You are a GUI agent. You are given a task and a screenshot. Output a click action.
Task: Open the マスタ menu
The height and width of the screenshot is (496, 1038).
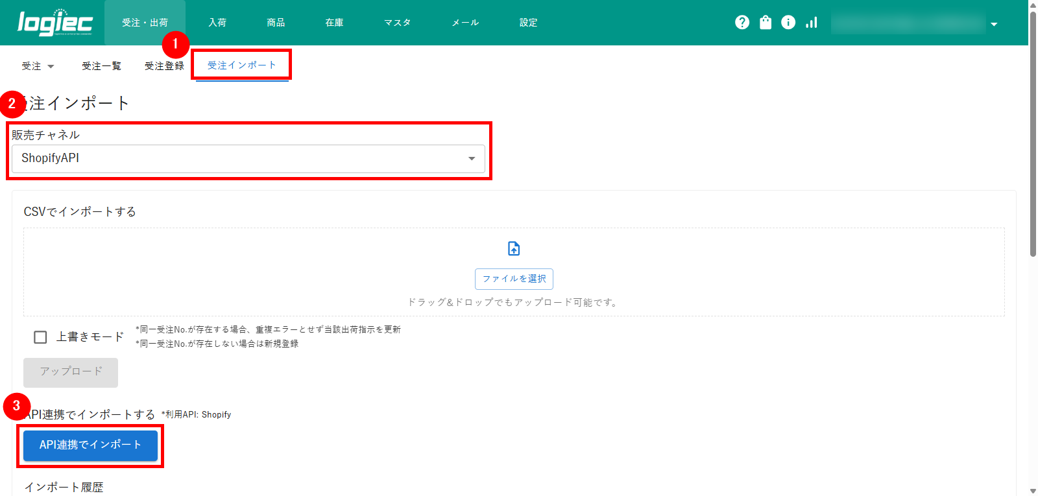coord(397,23)
